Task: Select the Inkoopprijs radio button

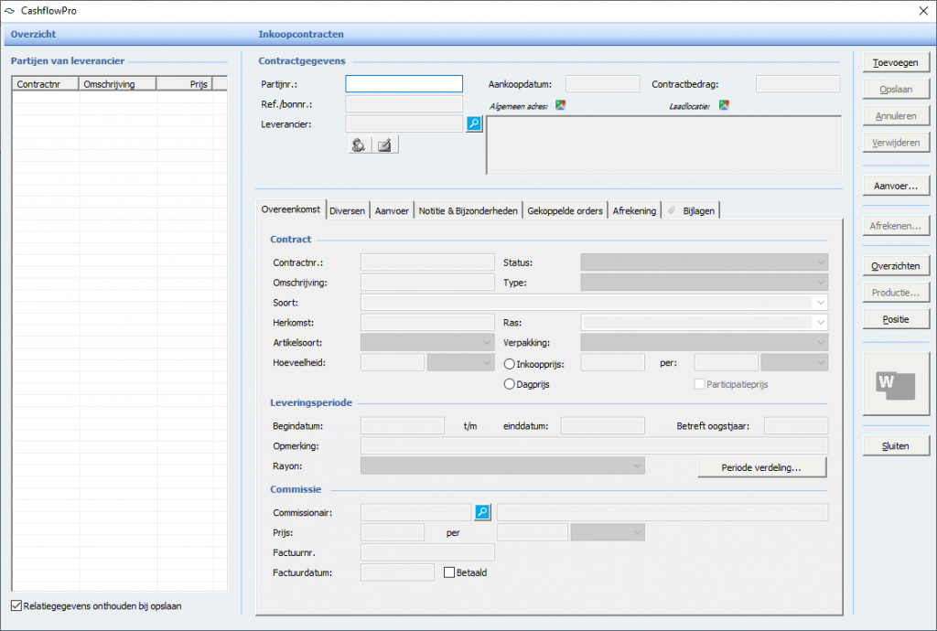Action: coord(510,364)
